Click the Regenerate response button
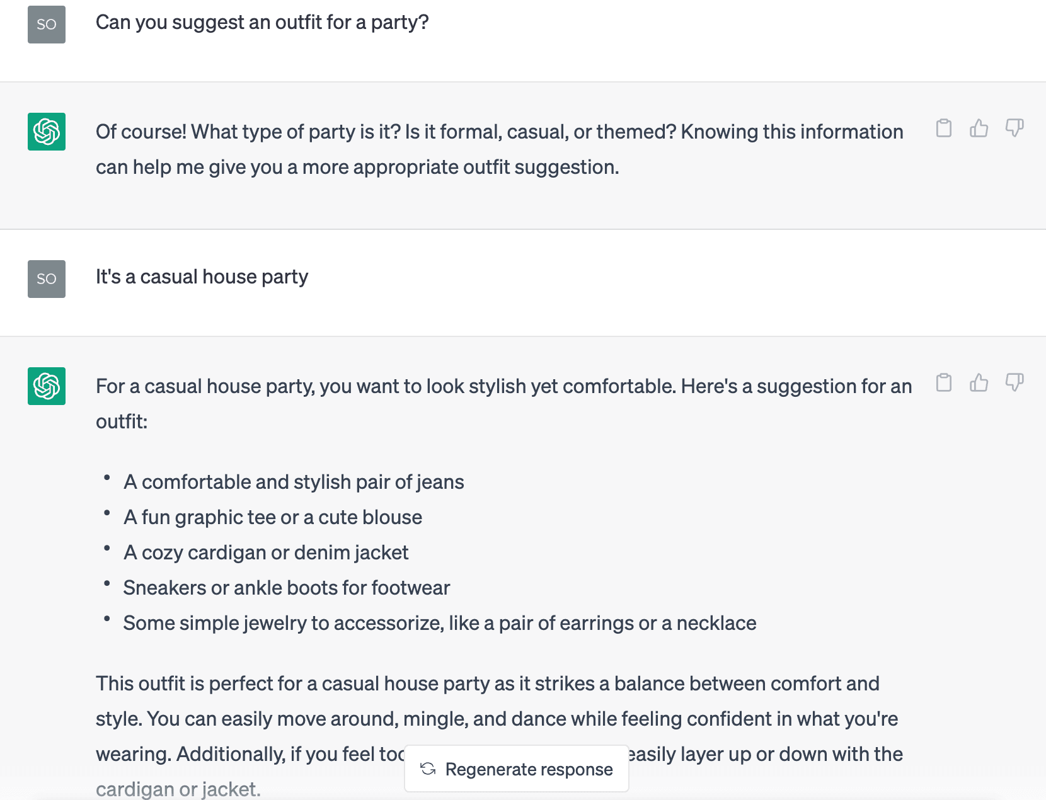Viewport: 1046px width, 800px height. click(x=517, y=769)
